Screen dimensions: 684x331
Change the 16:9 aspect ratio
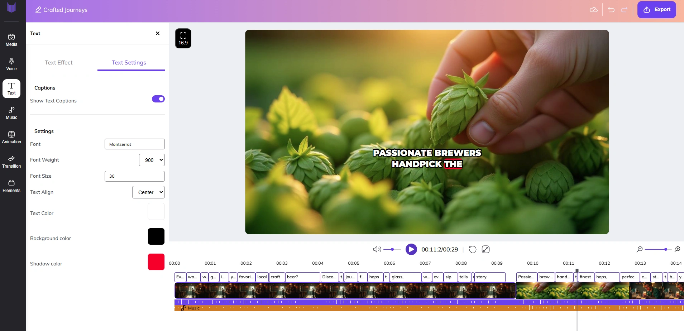point(183,38)
